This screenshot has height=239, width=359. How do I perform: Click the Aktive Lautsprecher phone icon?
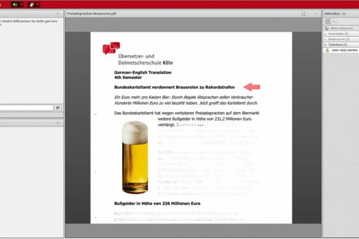326,28
